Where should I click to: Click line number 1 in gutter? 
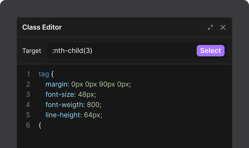tap(28, 74)
